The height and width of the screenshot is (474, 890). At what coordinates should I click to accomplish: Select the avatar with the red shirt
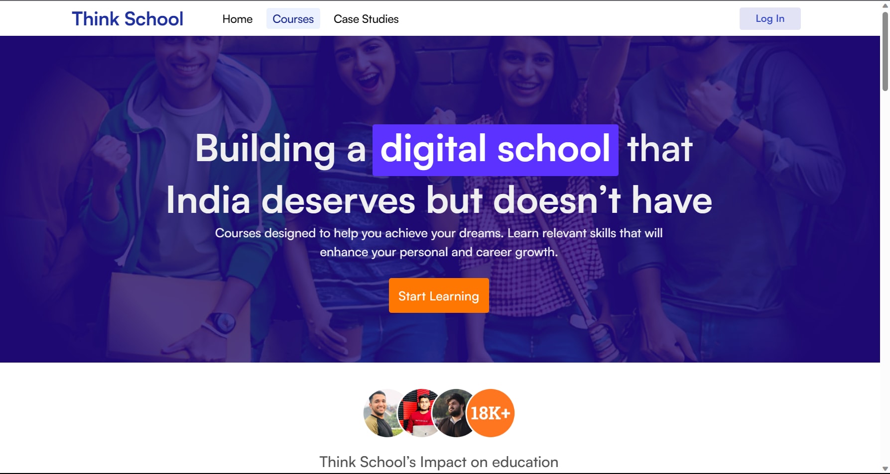(420, 413)
